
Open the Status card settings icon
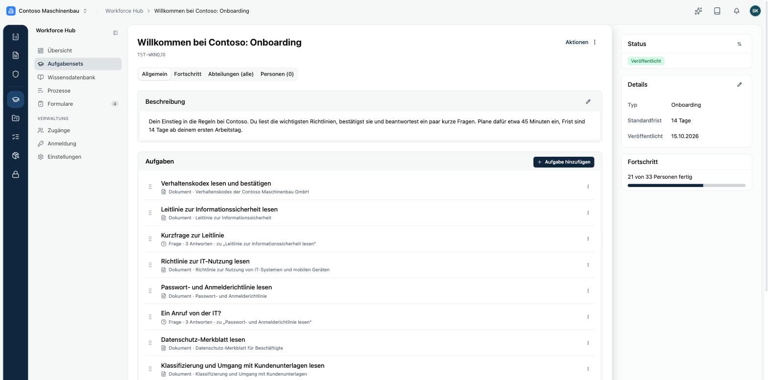[x=740, y=44]
